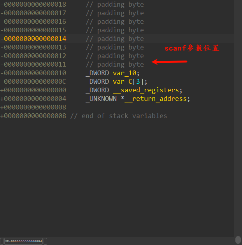This screenshot has width=242, height=245.
Task: Click the vertical scrollbar track
Action: [x=238, y=117]
